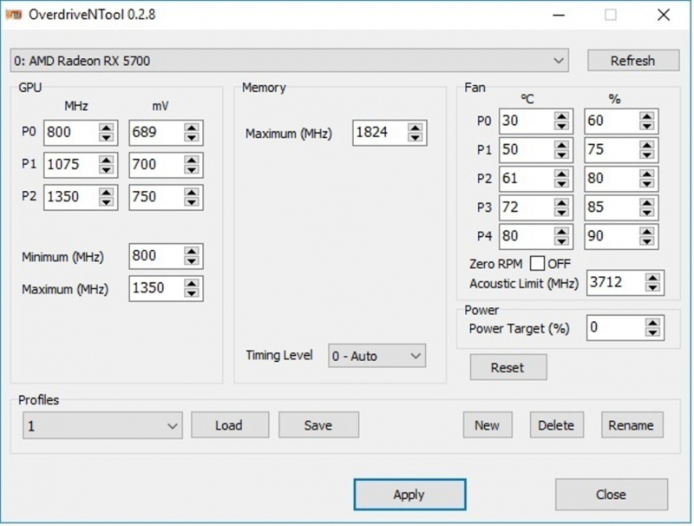Image resolution: width=694 pixels, height=526 pixels.
Task: Decrease GPU Maximum MHz with down arrow
Action: [x=192, y=293]
